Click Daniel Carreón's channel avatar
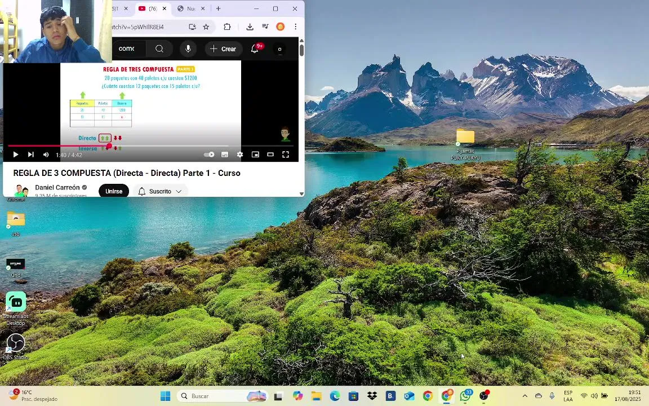The height and width of the screenshot is (406, 649). tap(21, 191)
